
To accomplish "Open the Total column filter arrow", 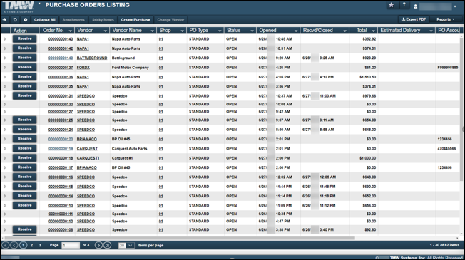I will (x=374, y=31).
